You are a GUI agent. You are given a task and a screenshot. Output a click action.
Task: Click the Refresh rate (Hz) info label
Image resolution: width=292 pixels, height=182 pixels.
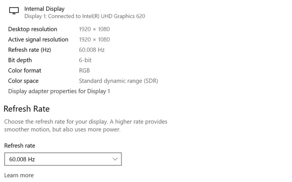(30, 50)
